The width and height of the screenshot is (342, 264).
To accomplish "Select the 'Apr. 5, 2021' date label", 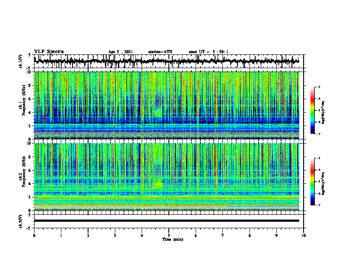I will click(120, 52).
